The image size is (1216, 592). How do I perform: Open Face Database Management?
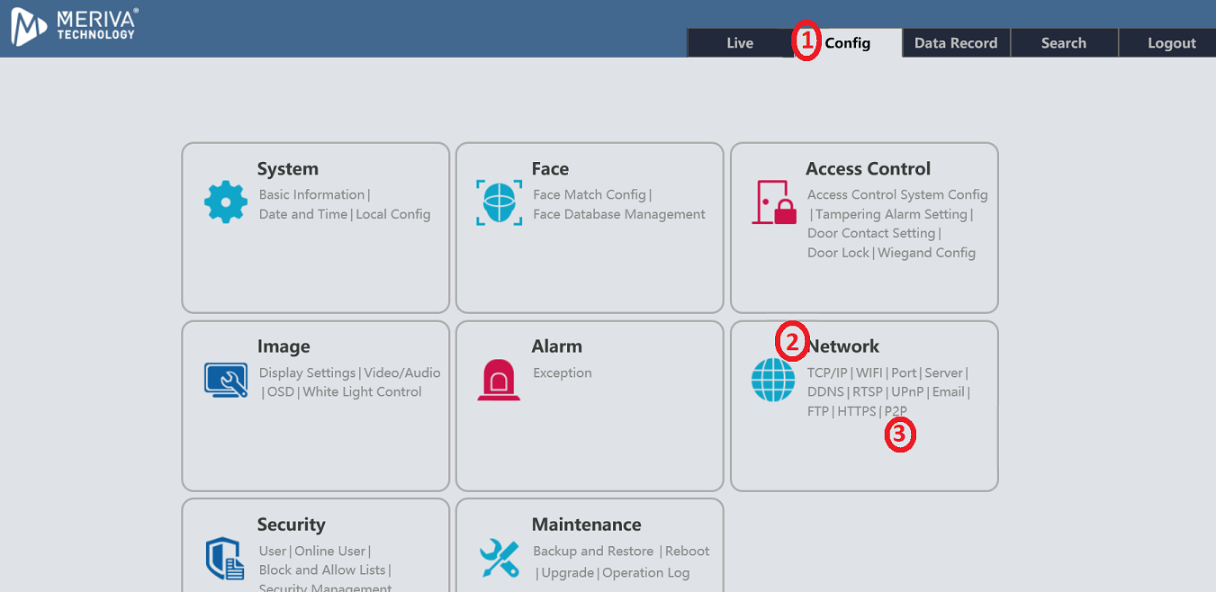click(x=618, y=214)
